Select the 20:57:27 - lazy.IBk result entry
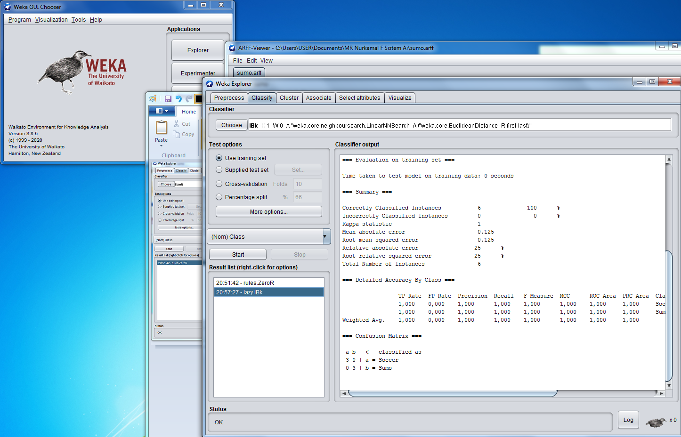 click(x=269, y=292)
